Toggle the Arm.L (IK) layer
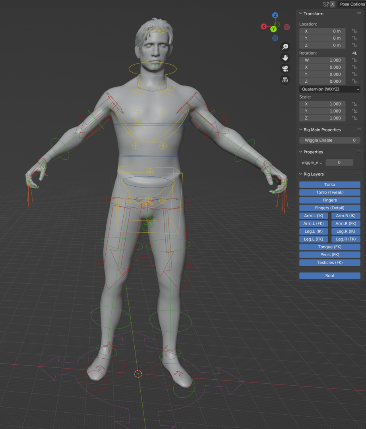This screenshot has height=429, width=366. coord(314,216)
